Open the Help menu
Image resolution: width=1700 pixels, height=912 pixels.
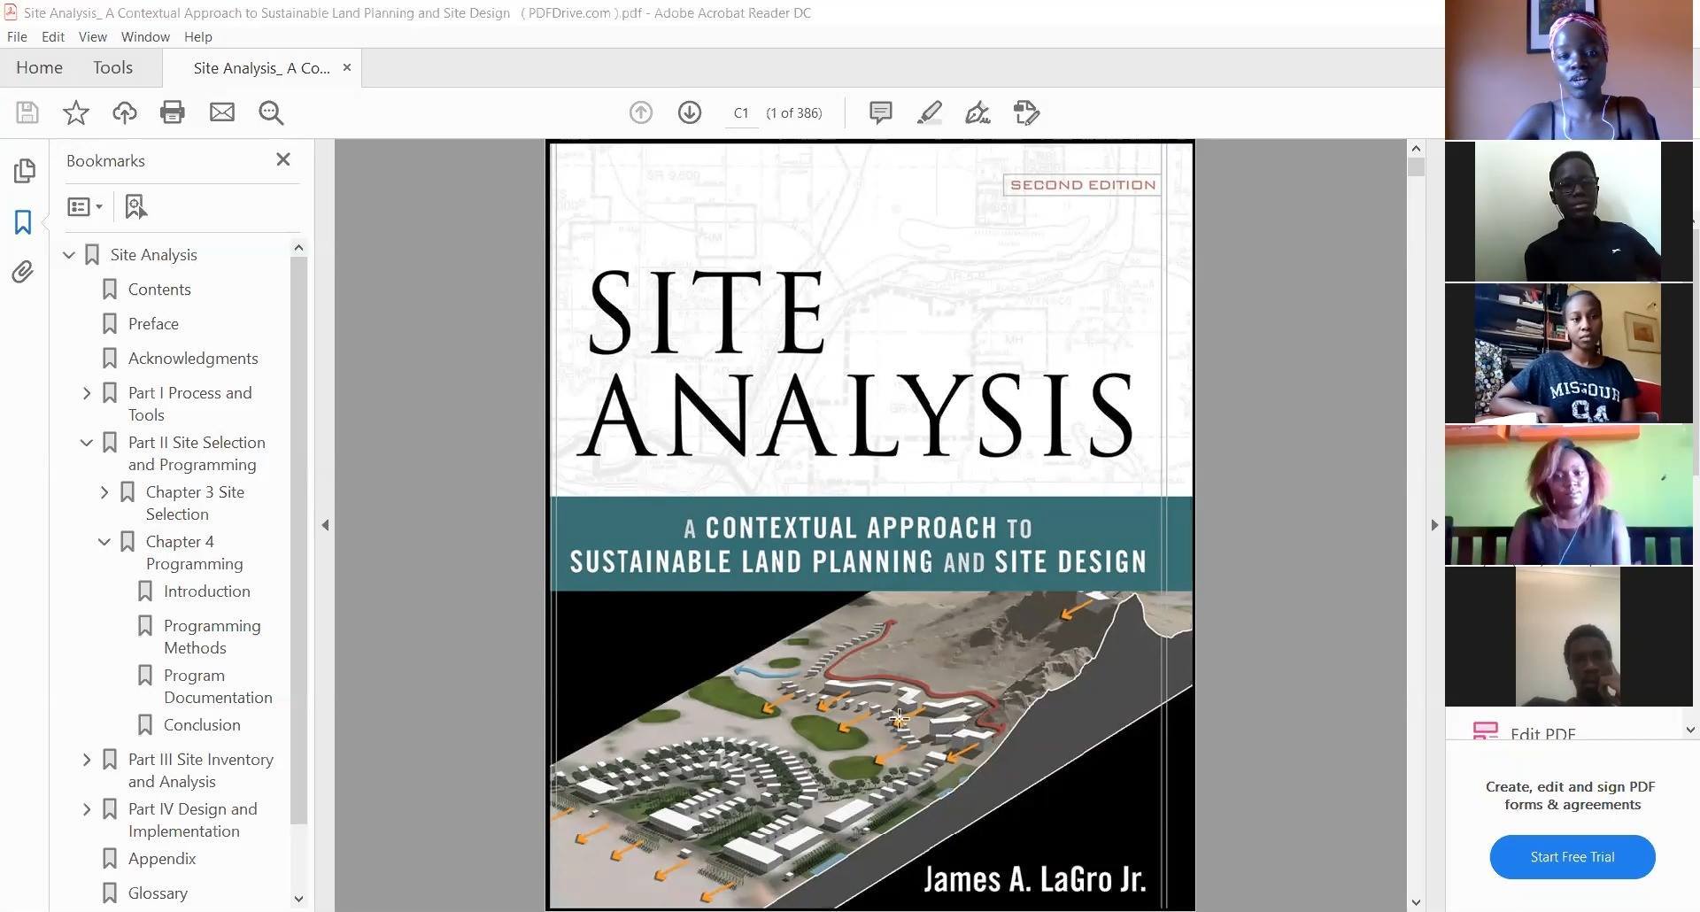[198, 36]
